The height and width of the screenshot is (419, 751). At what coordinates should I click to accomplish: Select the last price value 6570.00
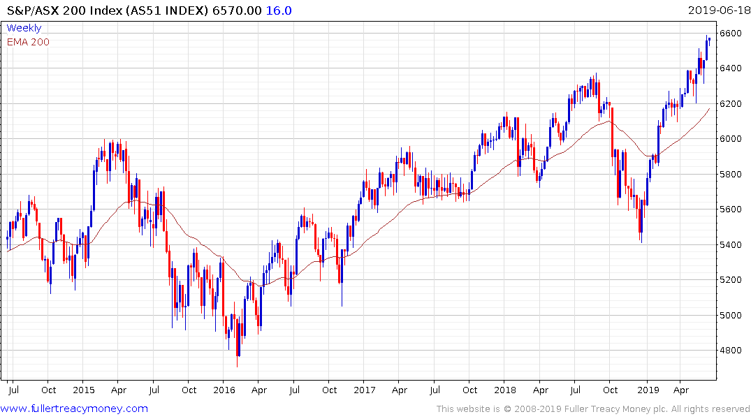click(237, 10)
